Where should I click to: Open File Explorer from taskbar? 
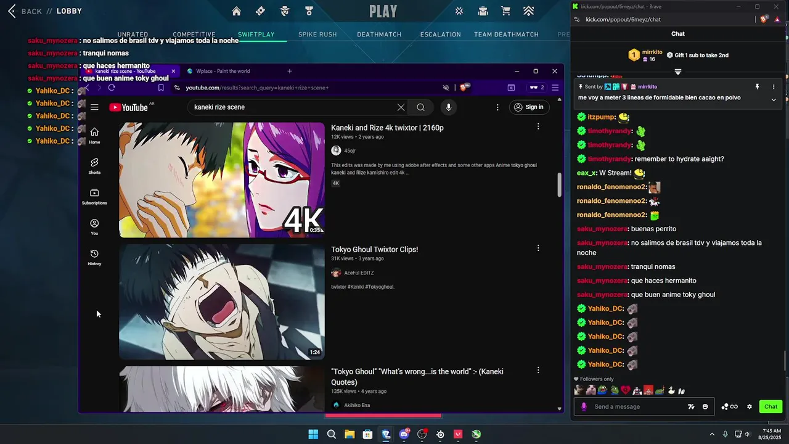[350, 434]
